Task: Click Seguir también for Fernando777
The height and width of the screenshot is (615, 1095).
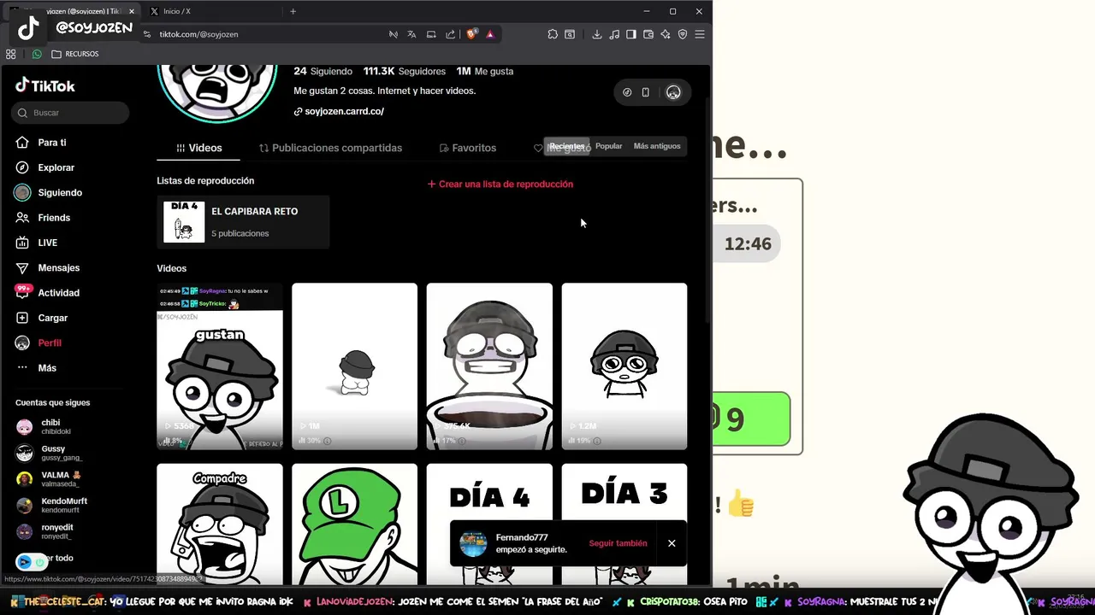Action: pos(618,543)
